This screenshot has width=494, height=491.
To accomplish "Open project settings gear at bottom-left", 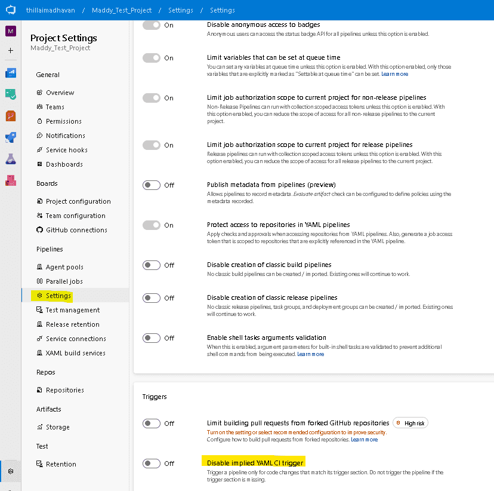I will [11, 471].
